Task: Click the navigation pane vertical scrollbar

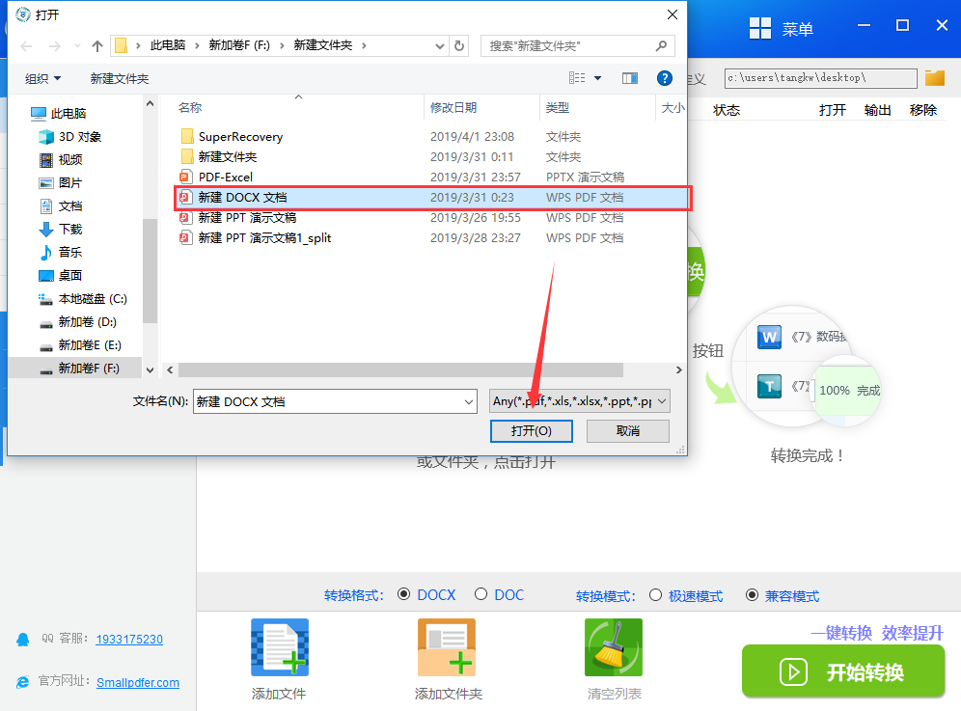Action: (150, 270)
